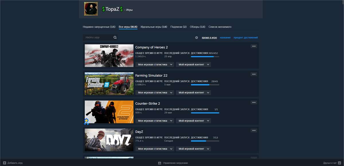344x166 pixels.
Task: Expand Мой игровой контент for DayZ
Action: 193,149
